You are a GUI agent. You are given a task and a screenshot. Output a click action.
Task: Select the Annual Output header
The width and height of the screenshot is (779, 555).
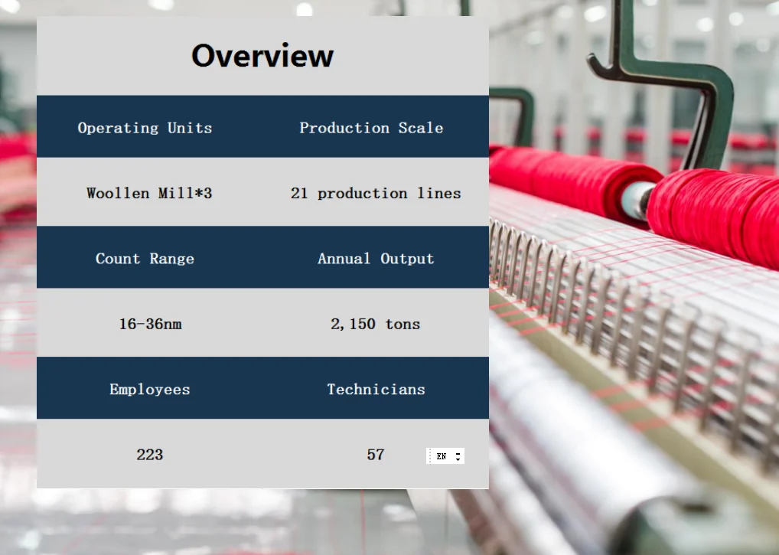coord(376,259)
